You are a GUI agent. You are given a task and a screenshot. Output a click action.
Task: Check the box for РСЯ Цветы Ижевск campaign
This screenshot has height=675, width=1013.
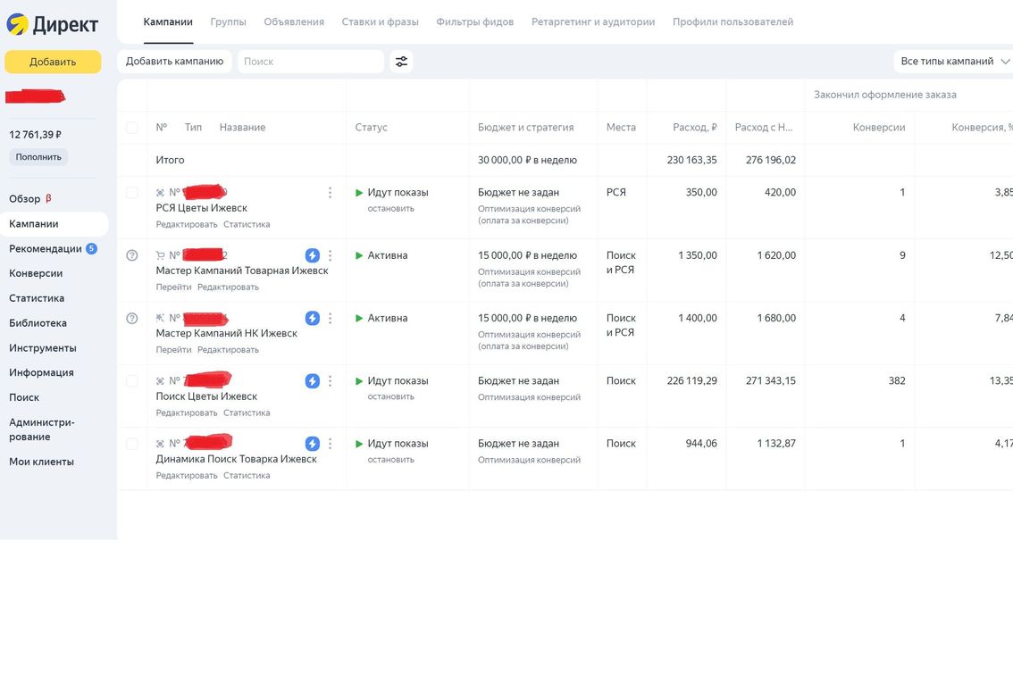tap(132, 193)
